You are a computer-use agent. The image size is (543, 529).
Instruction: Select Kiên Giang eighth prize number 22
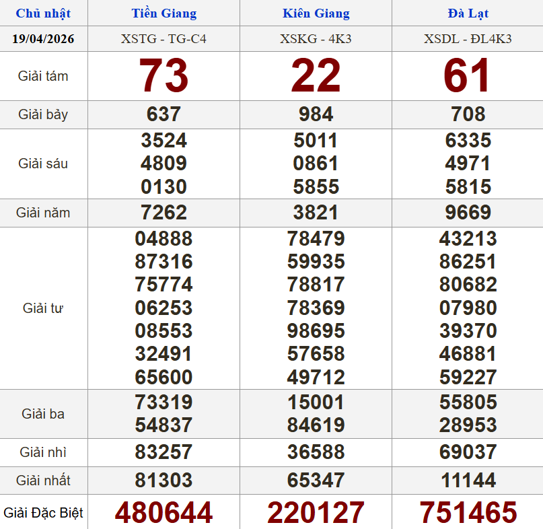(x=316, y=76)
